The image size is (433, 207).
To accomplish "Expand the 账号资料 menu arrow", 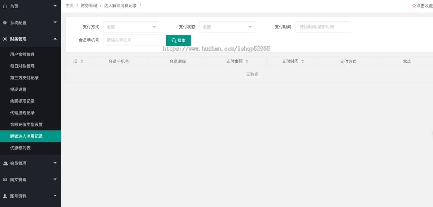I will tap(55, 196).
